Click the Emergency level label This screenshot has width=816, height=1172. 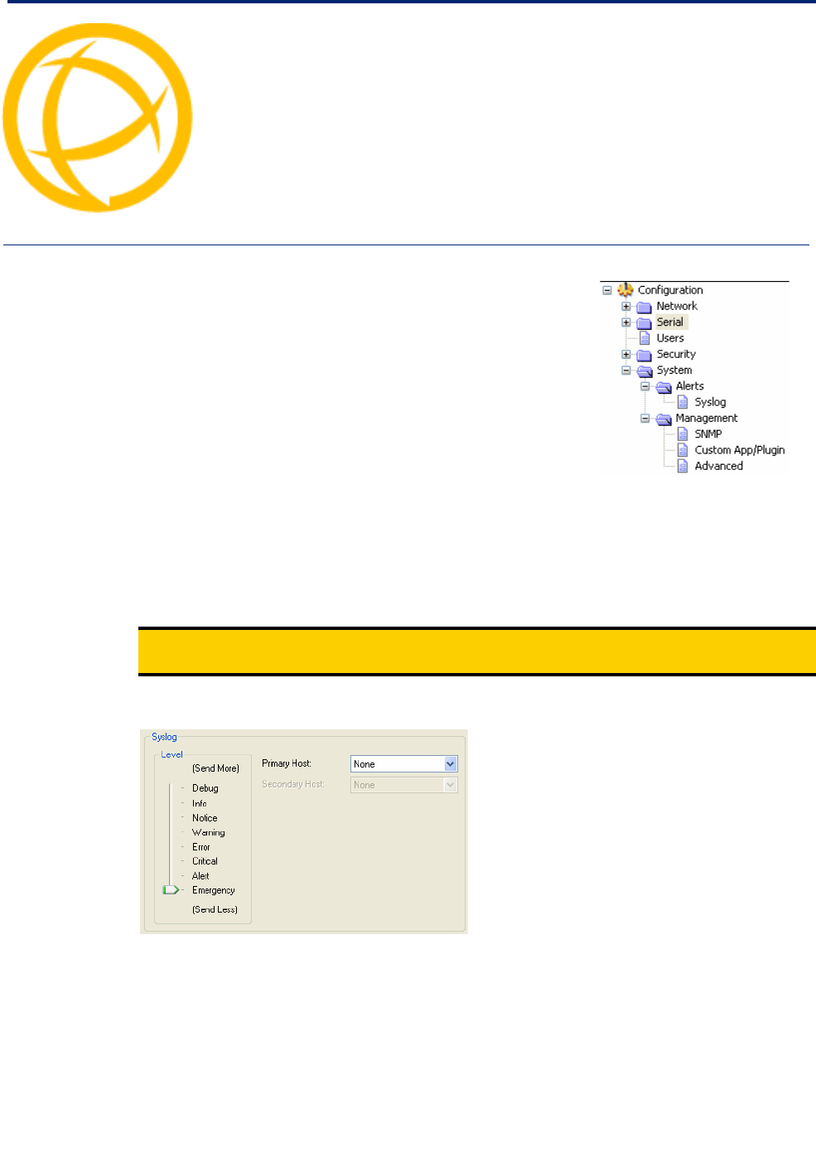(x=214, y=891)
